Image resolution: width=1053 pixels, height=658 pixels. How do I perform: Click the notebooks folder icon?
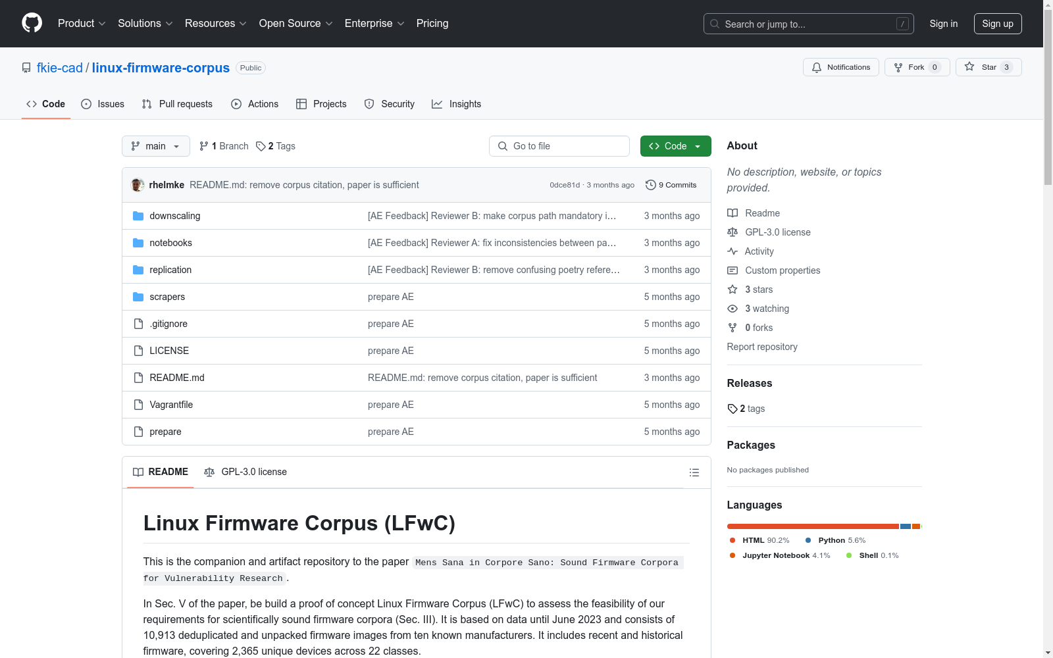pyautogui.click(x=138, y=243)
